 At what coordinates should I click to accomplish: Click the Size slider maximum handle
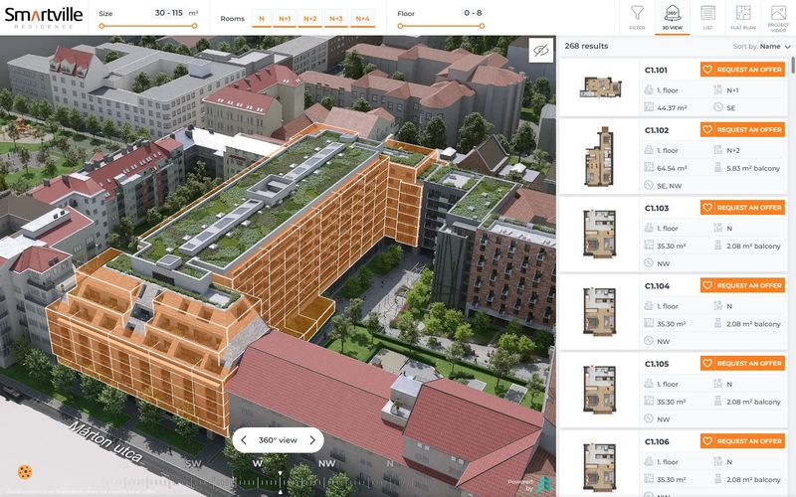pos(194,26)
